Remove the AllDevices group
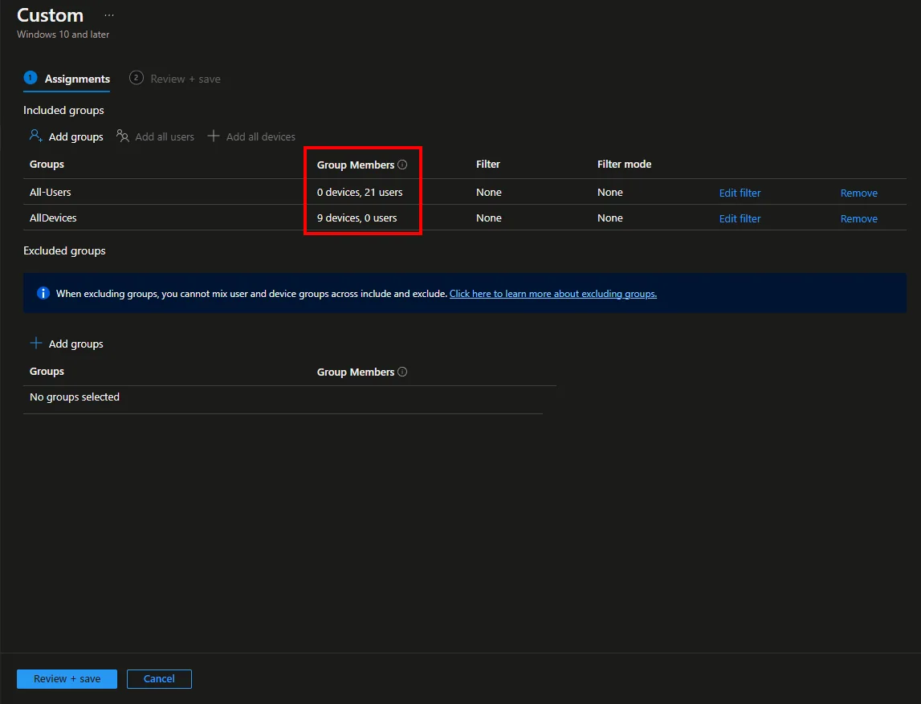This screenshot has height=704, width=921. click(858, 218)
